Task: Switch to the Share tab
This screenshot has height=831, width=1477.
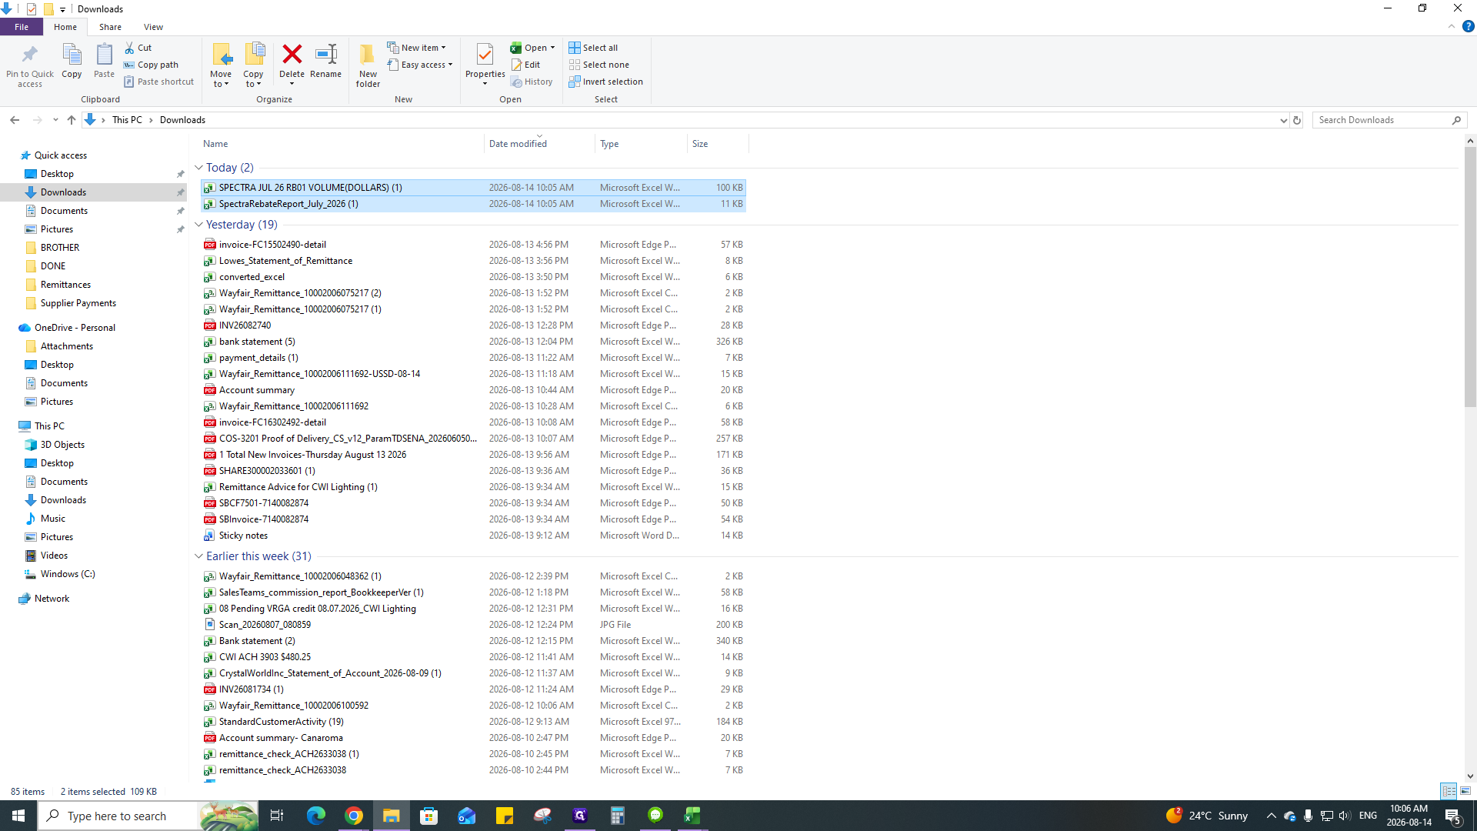Action: point(110,27)
